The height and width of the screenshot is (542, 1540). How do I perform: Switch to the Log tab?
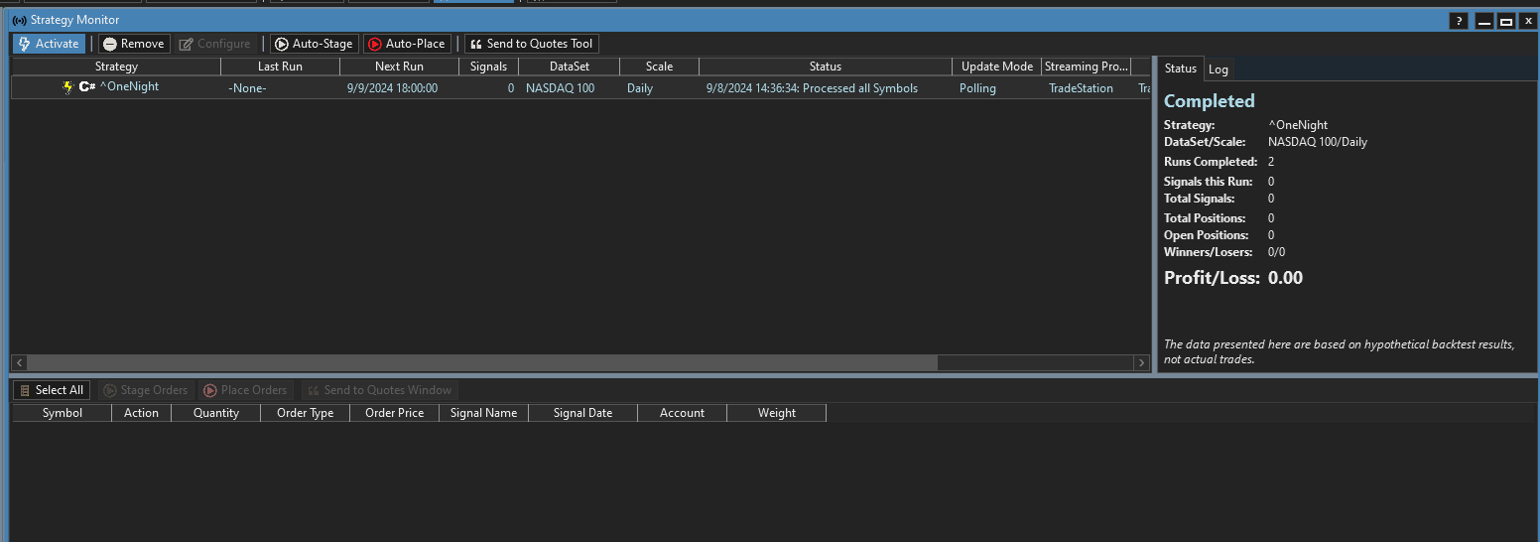pyautogui.click(x=1218, y=69)
